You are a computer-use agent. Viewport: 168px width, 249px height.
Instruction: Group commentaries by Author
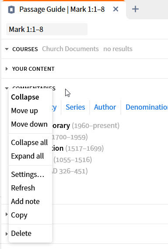click(105, 107)
